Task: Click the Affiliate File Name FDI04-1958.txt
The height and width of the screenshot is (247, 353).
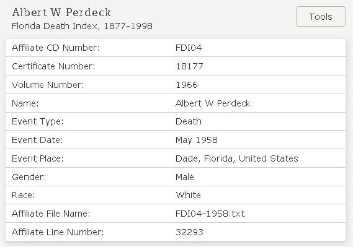Action: [210, 214]
